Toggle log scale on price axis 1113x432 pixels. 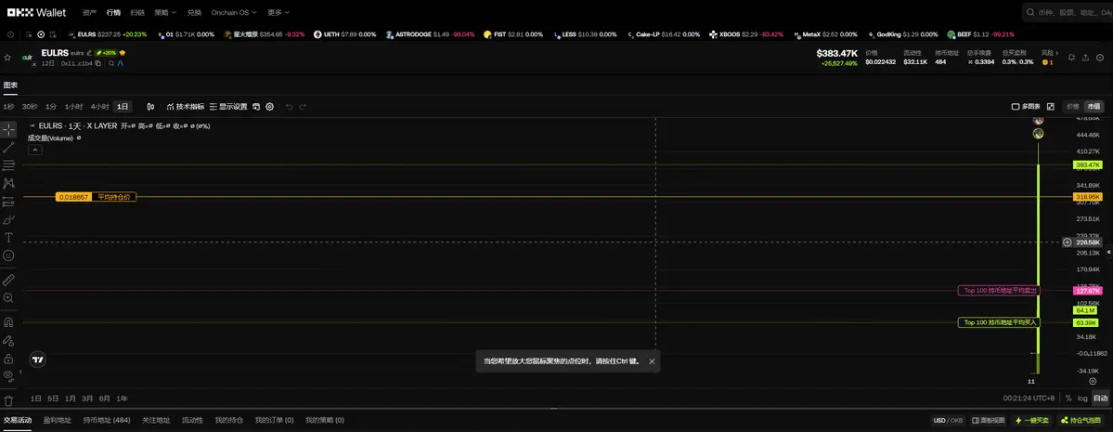[1081, 399]
